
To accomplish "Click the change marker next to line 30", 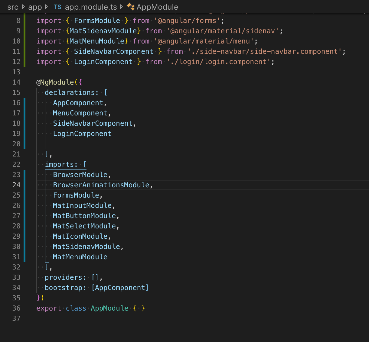I will click(25, 247).
